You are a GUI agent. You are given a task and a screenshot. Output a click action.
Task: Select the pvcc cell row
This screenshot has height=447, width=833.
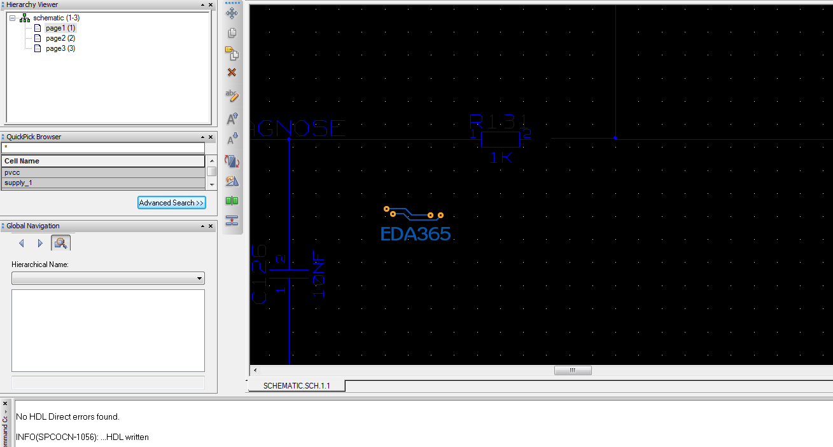(103, 172)
